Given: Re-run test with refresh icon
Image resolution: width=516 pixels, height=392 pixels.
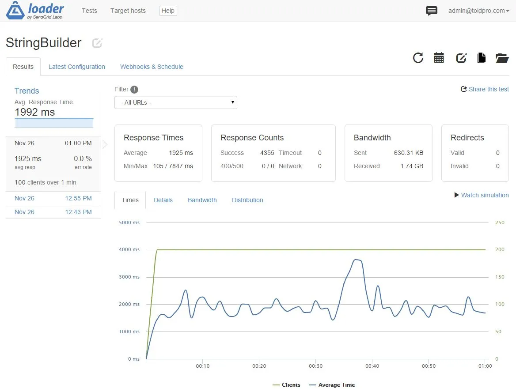Looking at the screenshot, I should click(x=418, y=58).
